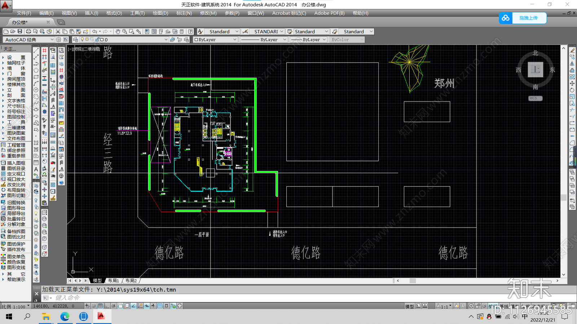Click the Cut scissors icon
This screenshot has width=577, height=324.
(58, 32)
